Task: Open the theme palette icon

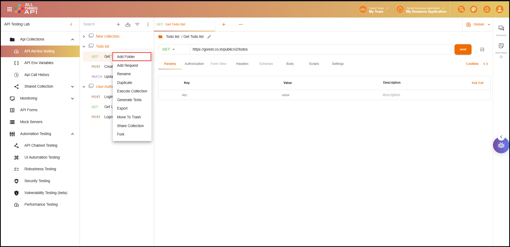Action: click(x=473, y=10)
